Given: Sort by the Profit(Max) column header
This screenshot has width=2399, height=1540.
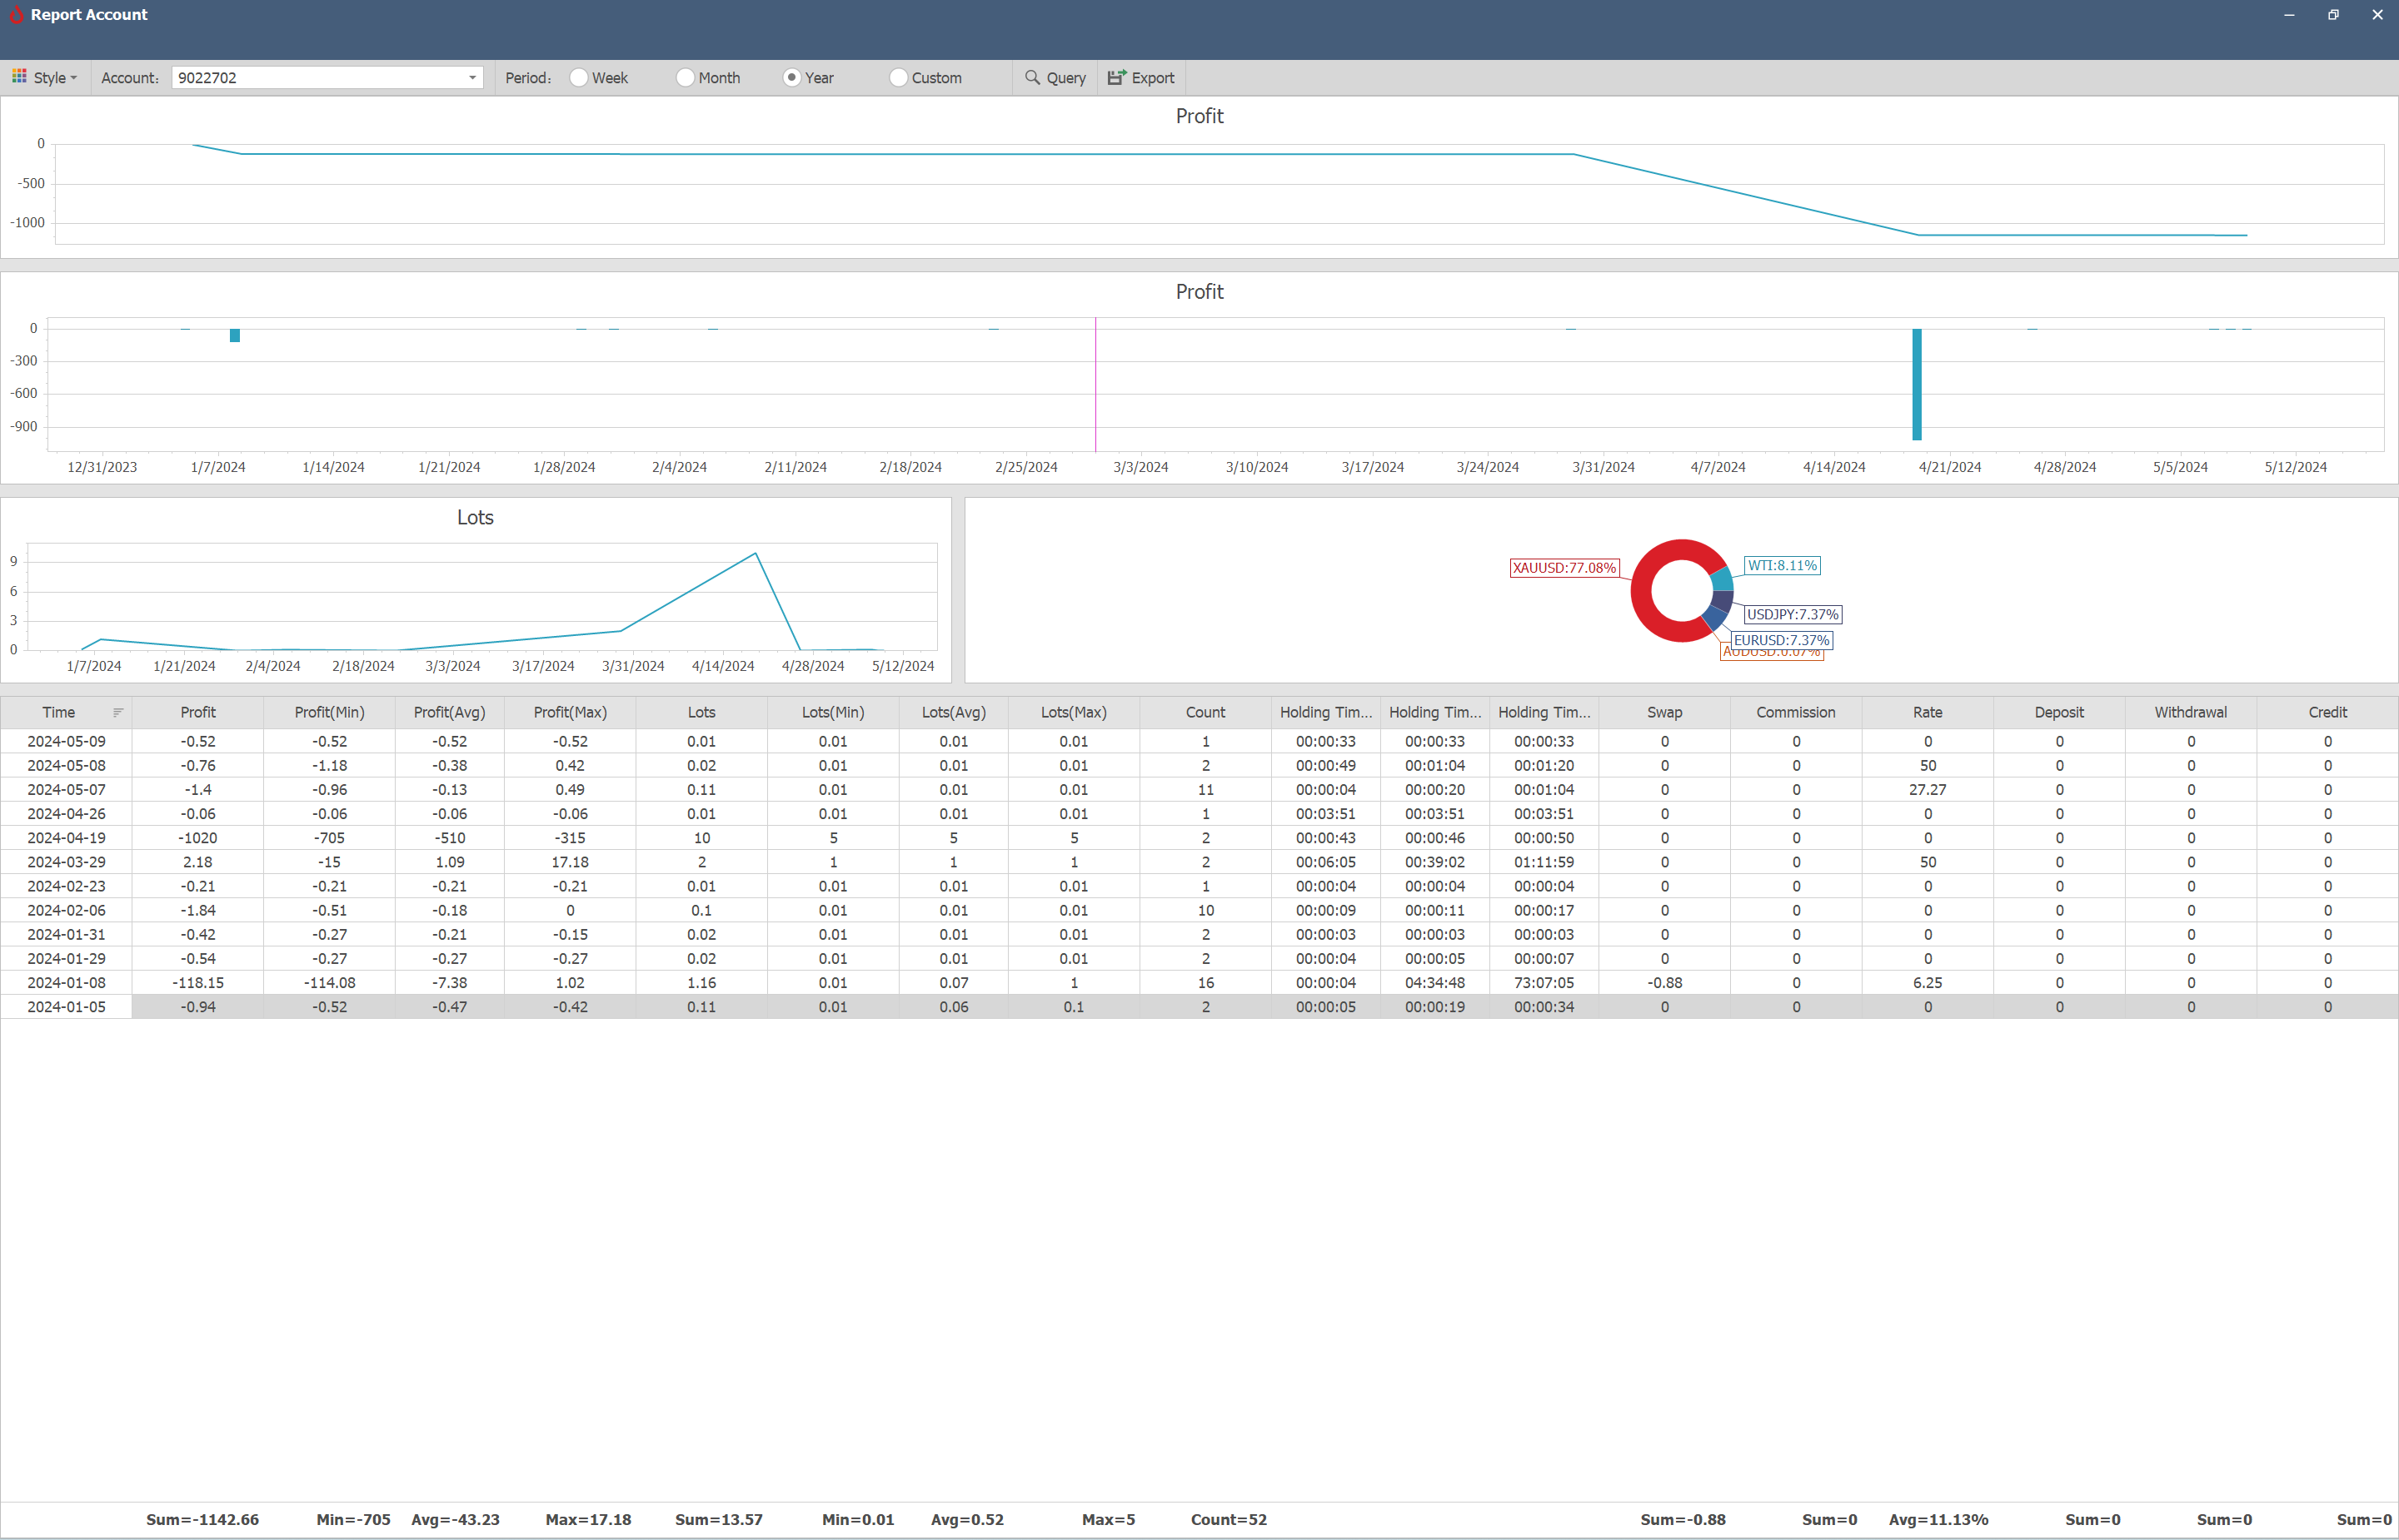Looking at the screenshot, I should (571, 712).
